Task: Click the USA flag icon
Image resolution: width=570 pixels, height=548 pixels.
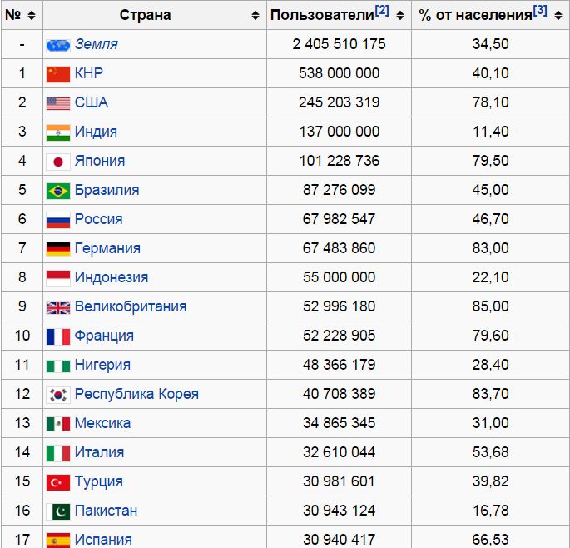Action: [x=58, y=103]
